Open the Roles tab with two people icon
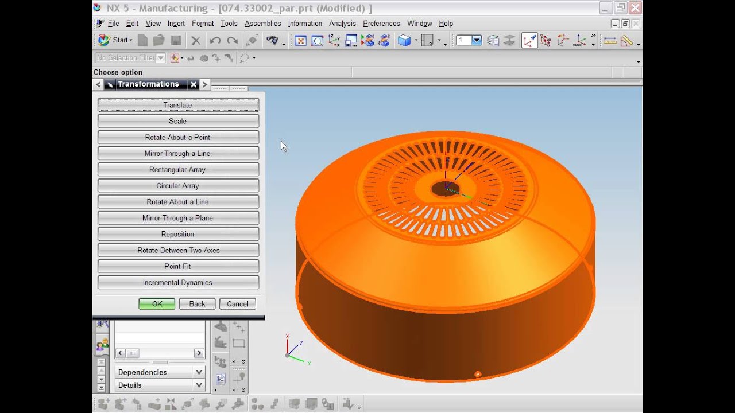 coord(102,344)
